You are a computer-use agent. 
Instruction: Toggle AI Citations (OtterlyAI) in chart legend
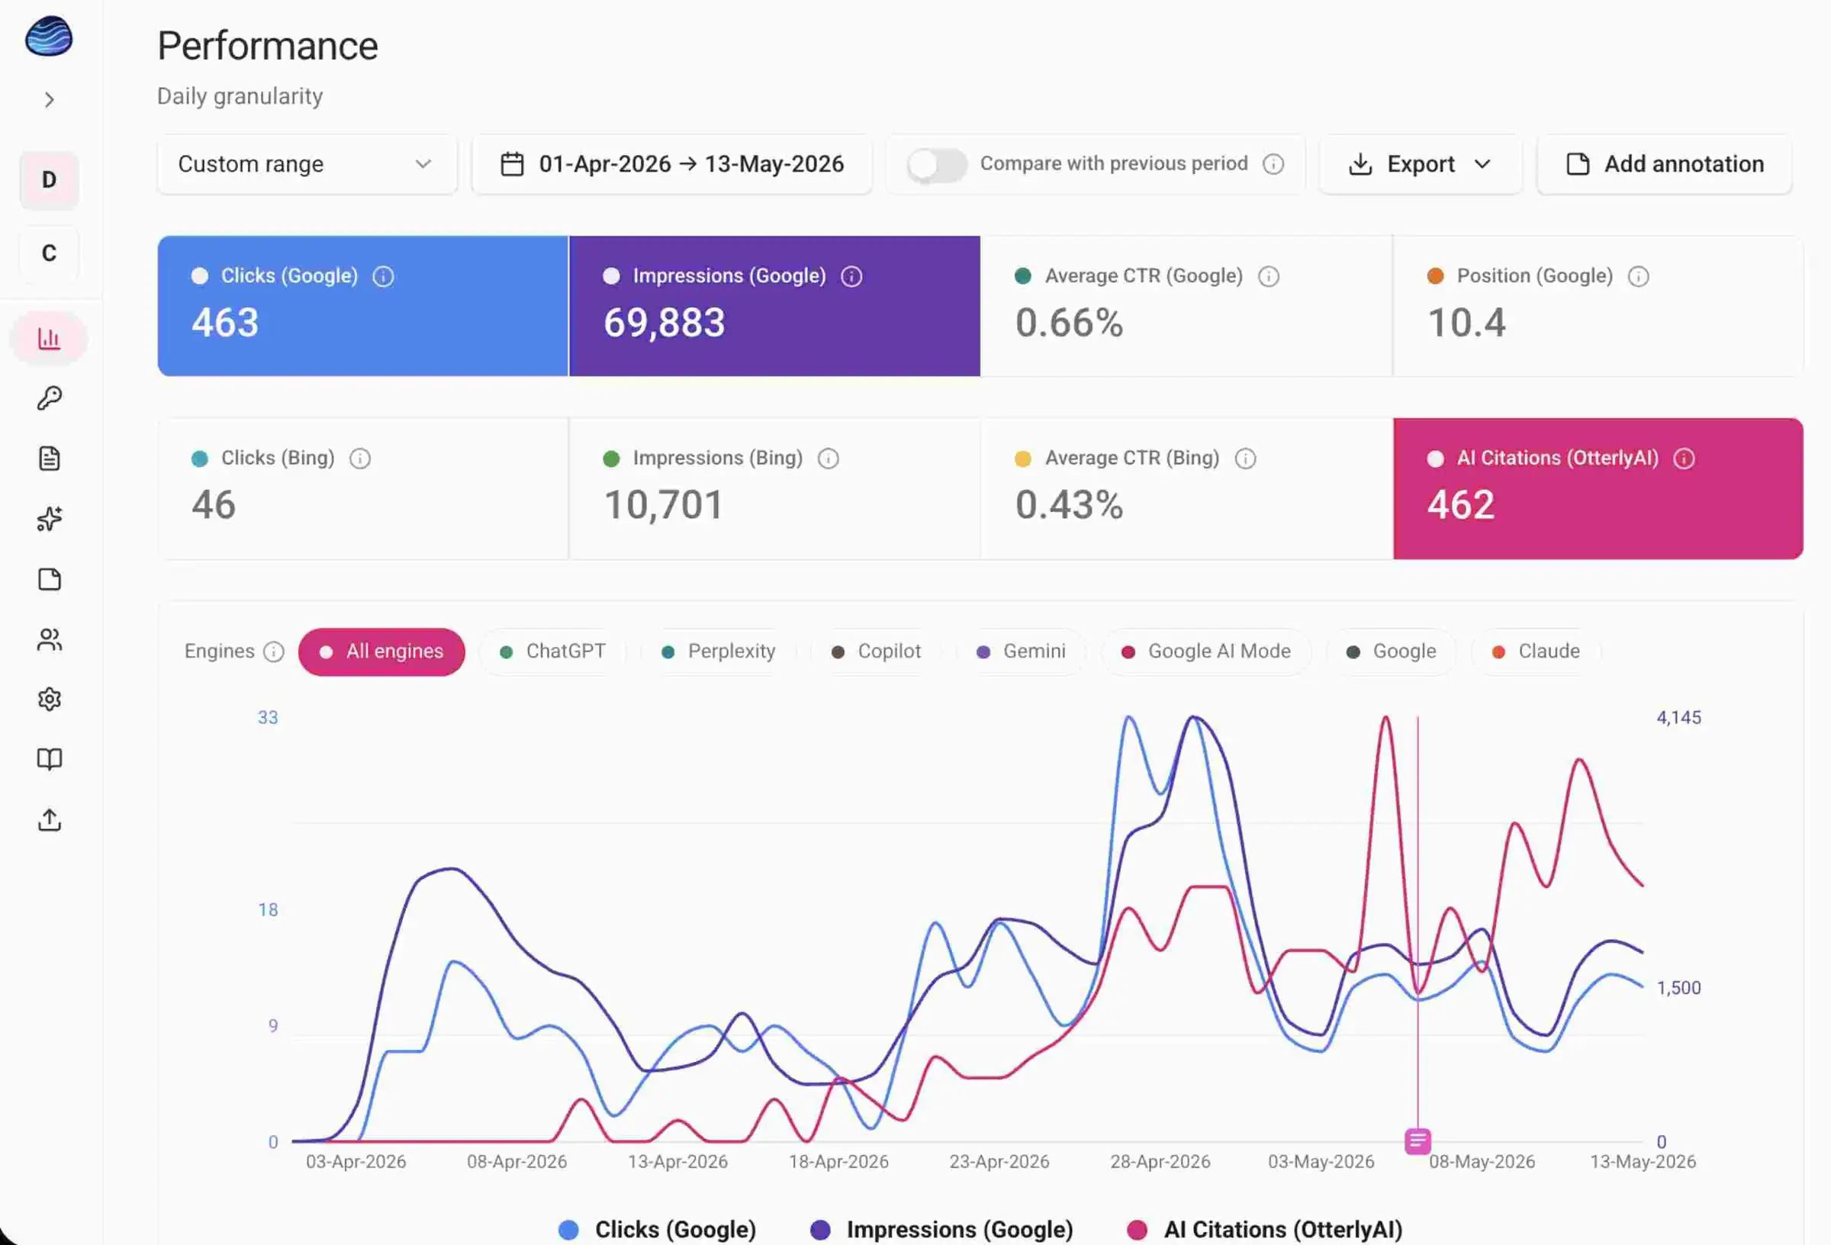tap(1264, 1229)
